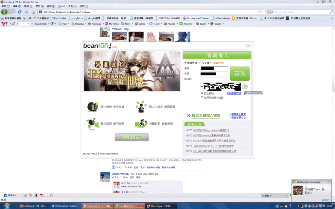Open the Yahoo! menu in menu bar
The height and width of the screenshot is (209, 335).
(x=62, y=6)
